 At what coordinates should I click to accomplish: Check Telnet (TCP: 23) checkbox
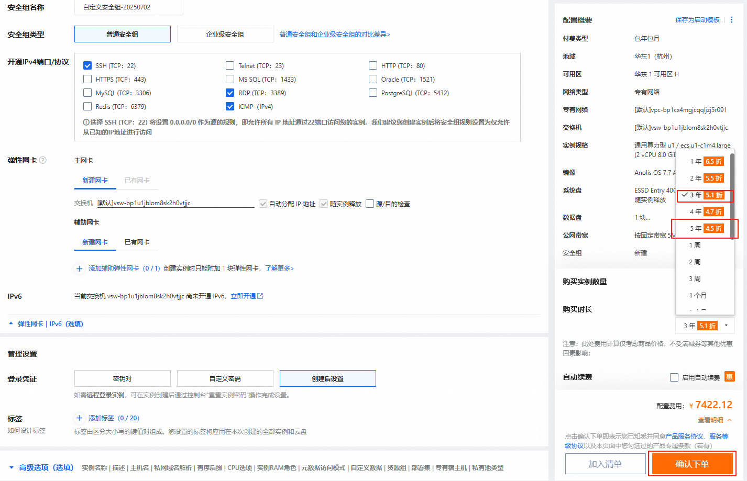[x=230, y=66]
